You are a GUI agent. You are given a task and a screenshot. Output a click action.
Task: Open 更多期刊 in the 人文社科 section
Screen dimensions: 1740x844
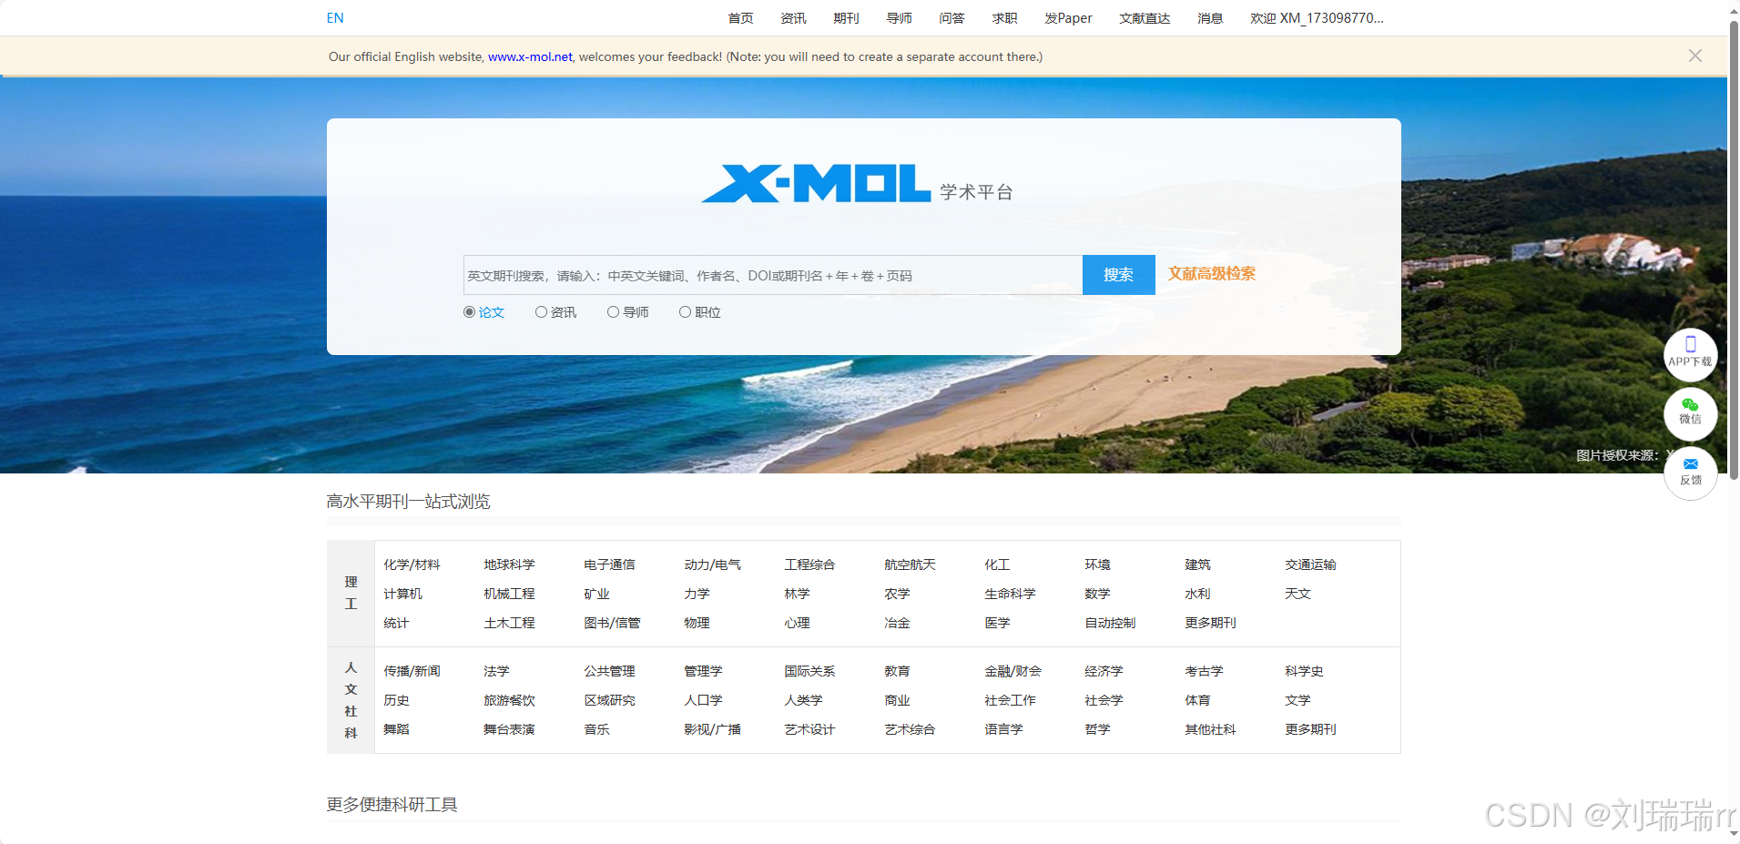1310,729
